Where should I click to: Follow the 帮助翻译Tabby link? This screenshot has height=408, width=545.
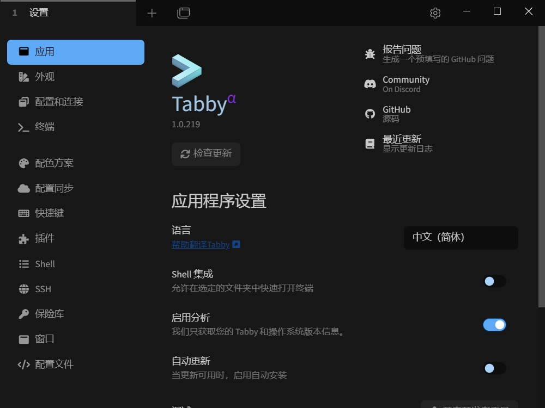[x=206, y=245]
